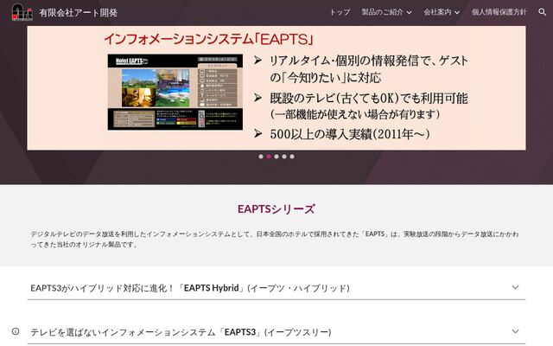Click the Hotel EAPTS screen thumbnail

pos(175,93)
